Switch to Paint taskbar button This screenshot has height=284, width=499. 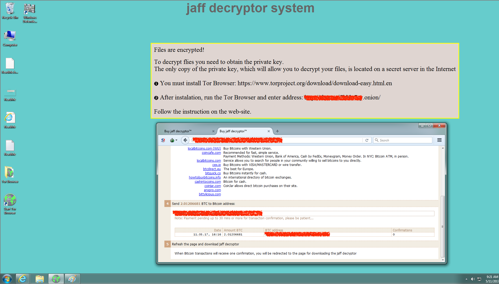[72, 279]
